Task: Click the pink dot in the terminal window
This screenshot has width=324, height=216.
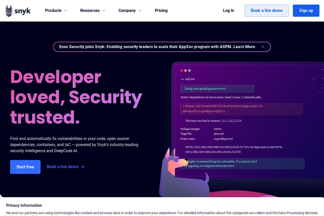Action: 182,70
